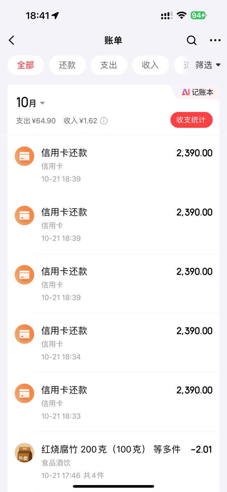Tap the first credit card repayment icon
Image resolution: width=227 pixels, height=492 pixels.
(x=24, y=156)
